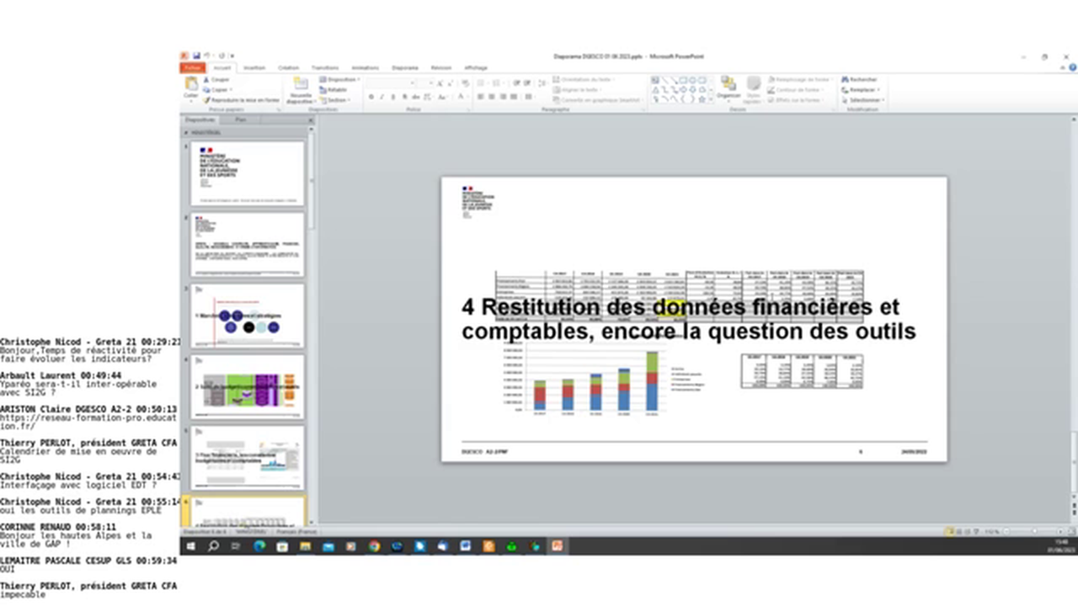The width and height of the screenshot is (1078, 606).
Task: Click the Rechercher find icon
Action: [x=845, y=79]
